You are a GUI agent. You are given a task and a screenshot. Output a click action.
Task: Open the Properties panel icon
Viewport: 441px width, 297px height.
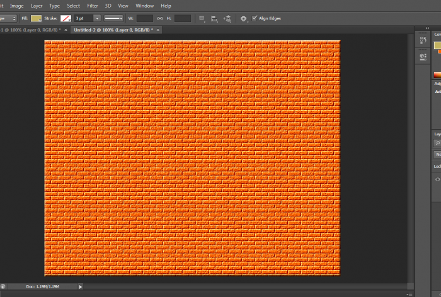[x=423, y=56]
